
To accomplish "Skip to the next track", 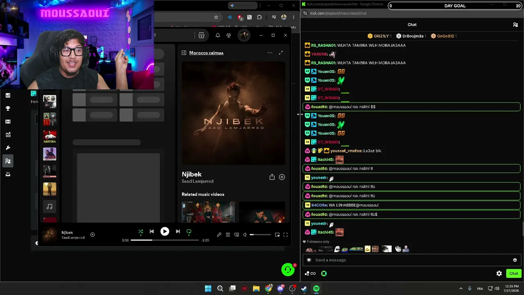I will coord(178,231).
